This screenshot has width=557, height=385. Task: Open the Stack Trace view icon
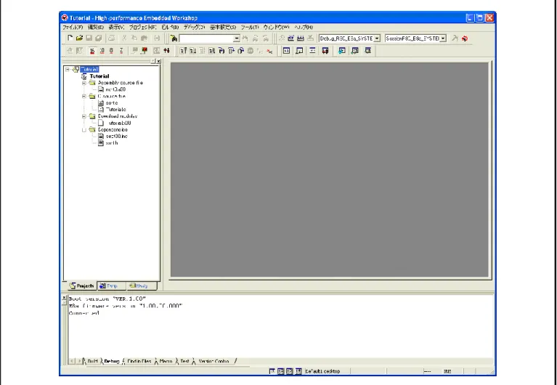pyautogui.click(x=368, y=51)
